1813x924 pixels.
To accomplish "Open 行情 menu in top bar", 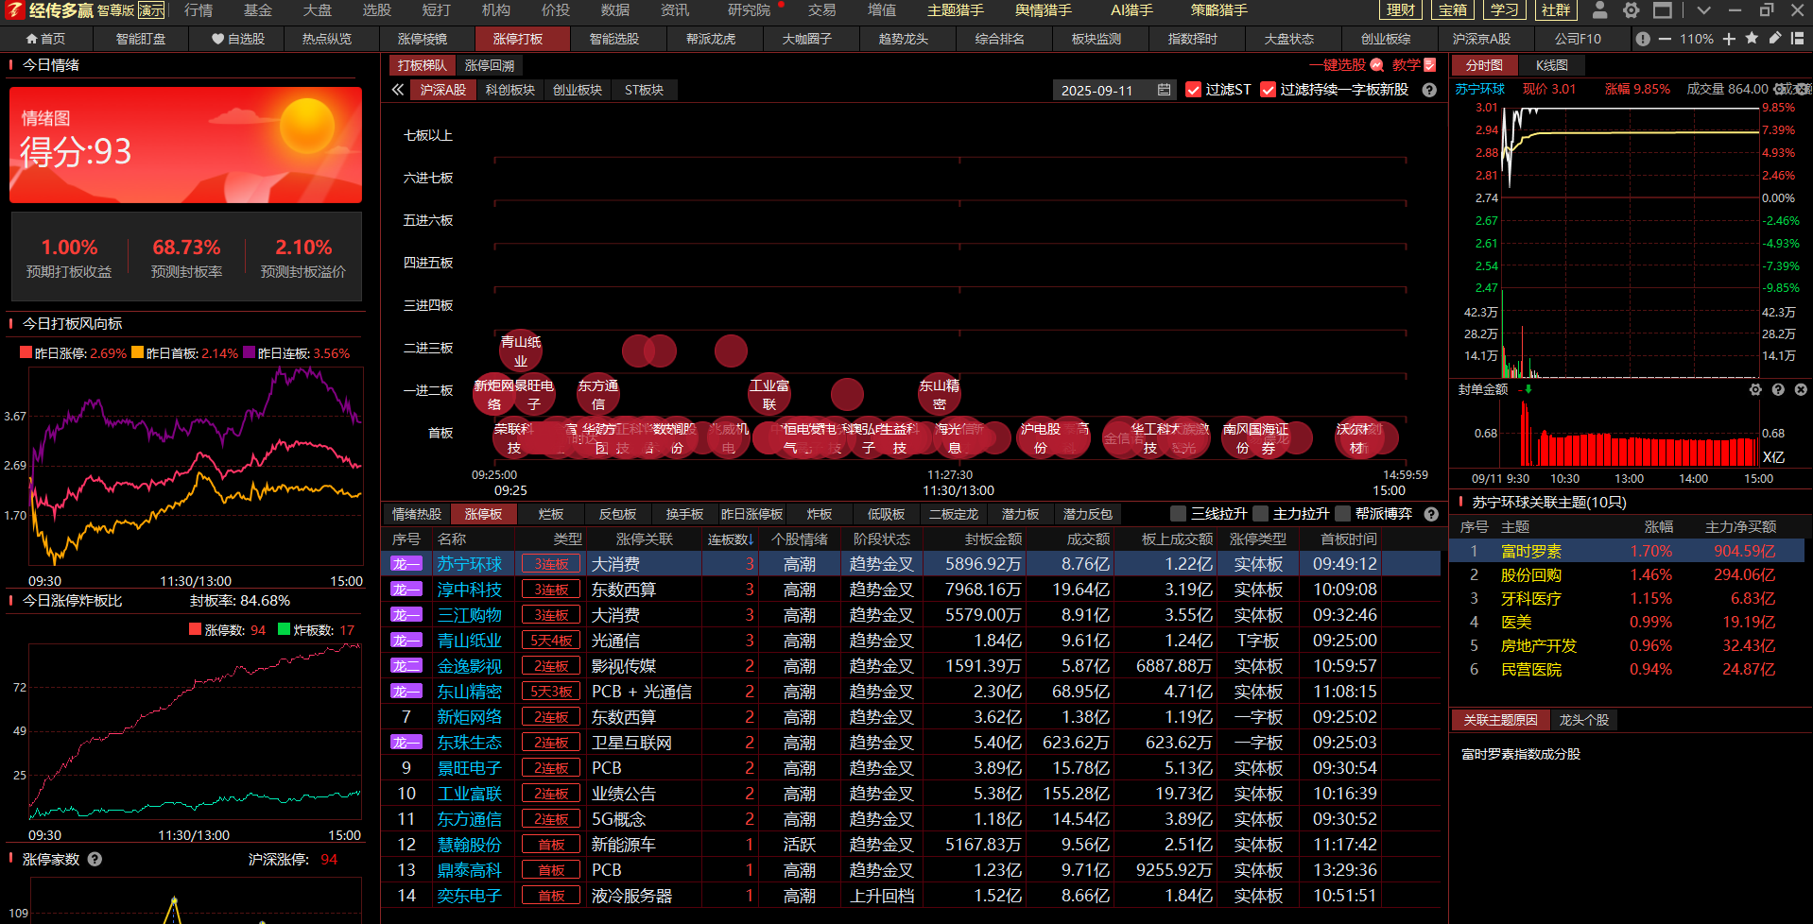I will pyautogui.click(x=199, y=10).
